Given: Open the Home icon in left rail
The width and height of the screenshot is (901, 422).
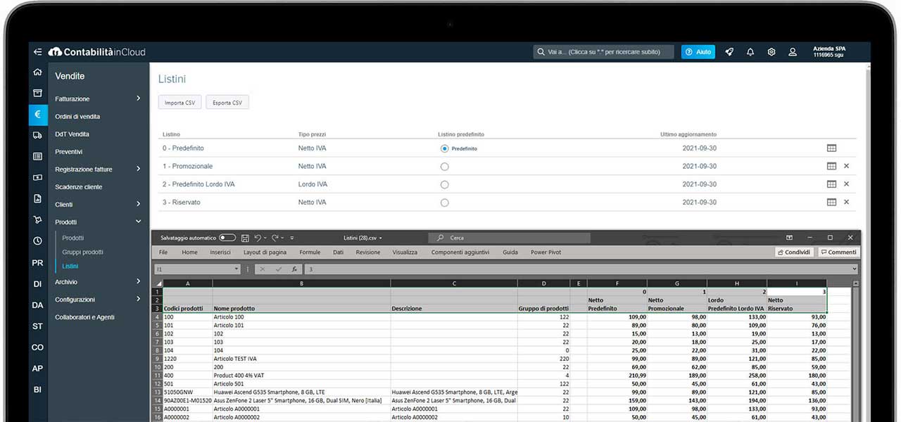Looking at the screenshot, I should point(37,72).
